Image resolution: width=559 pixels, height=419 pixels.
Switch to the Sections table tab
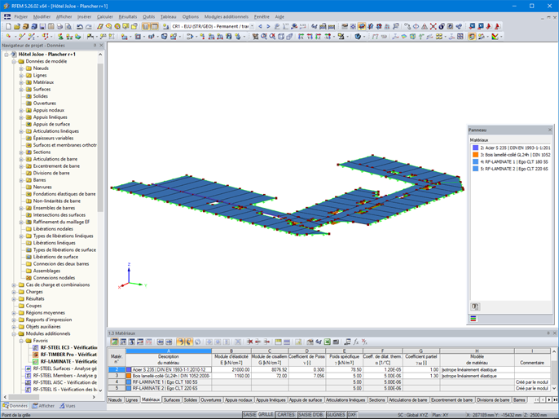click(x=376, y=400)
